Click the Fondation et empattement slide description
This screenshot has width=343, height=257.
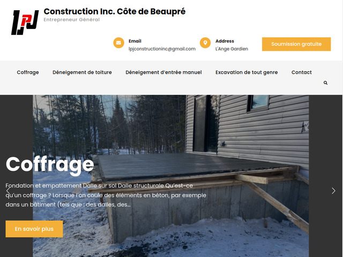106,195
